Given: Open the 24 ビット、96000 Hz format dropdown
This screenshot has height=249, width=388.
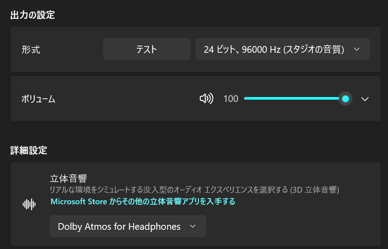Looking at the screenshot, I should click(x=283, y=49).
